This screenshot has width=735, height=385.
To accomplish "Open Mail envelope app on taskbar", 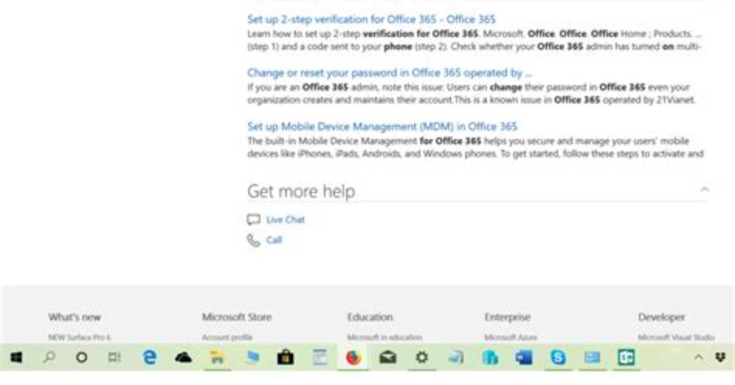I will (x=388, y=358).
